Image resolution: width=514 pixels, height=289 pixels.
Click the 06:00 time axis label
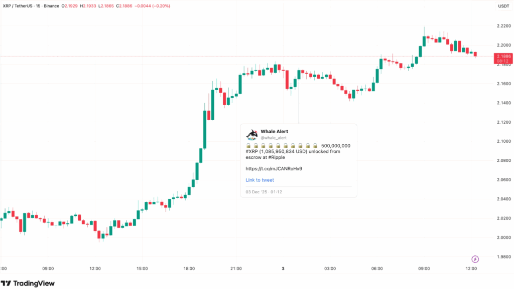coord(377,269)
